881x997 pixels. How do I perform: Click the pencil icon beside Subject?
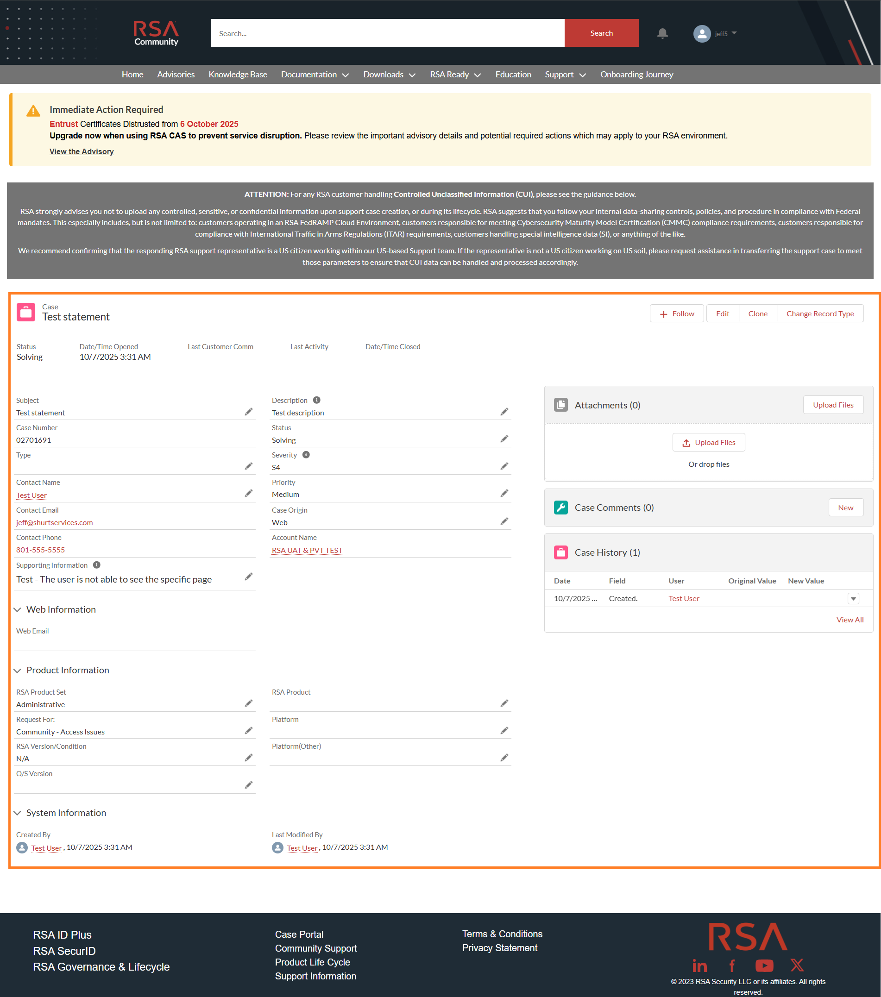248,412
